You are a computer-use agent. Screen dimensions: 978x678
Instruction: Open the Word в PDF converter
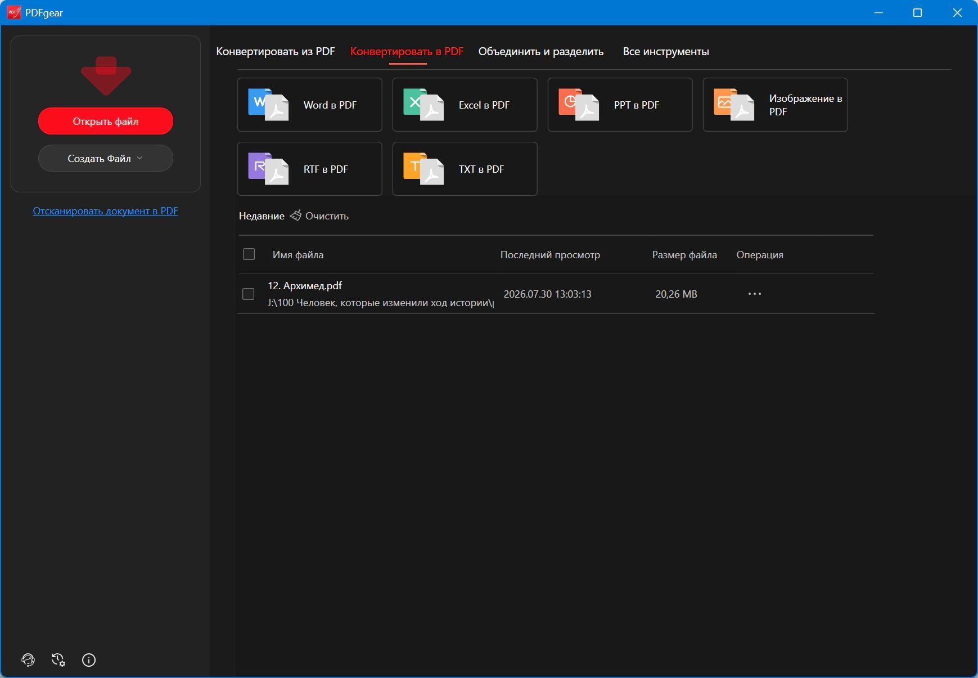309,105
